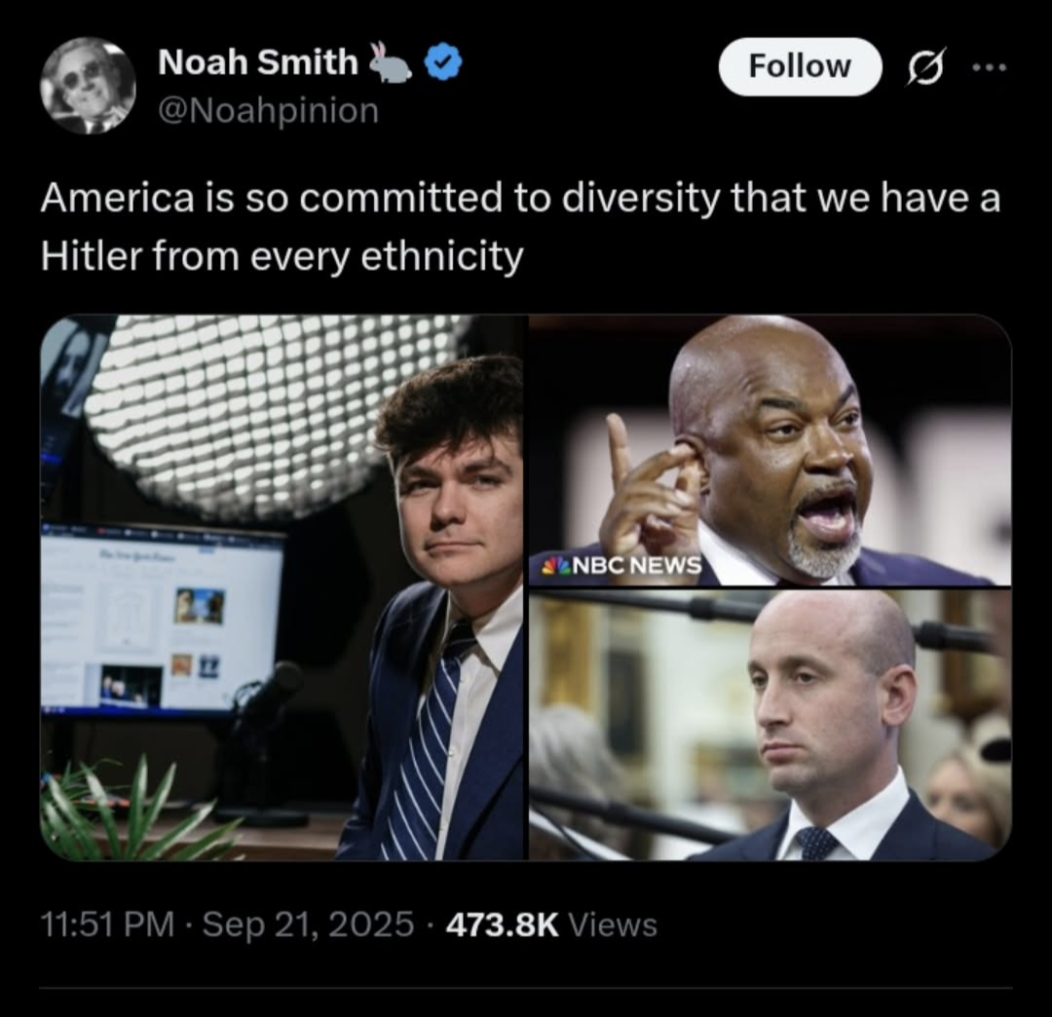The width and height of the screenshot is (1052, 1017).
Task: Expand the bottom-right photo with dotted tie
Action: tap(770, 725)
